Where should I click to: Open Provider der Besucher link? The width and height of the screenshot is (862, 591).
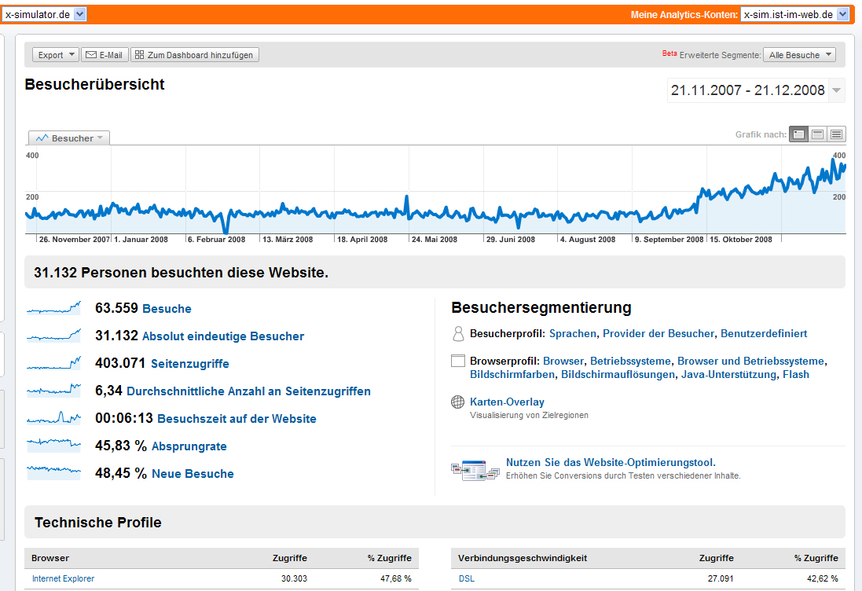pyautogui.click(x=658, y=334)
